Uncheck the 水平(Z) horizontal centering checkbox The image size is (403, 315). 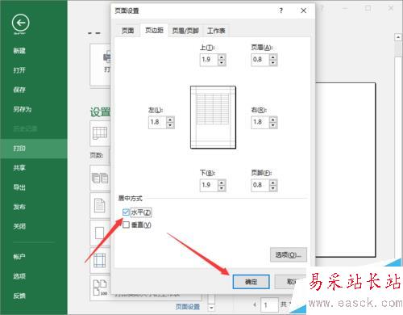(126, 212)
